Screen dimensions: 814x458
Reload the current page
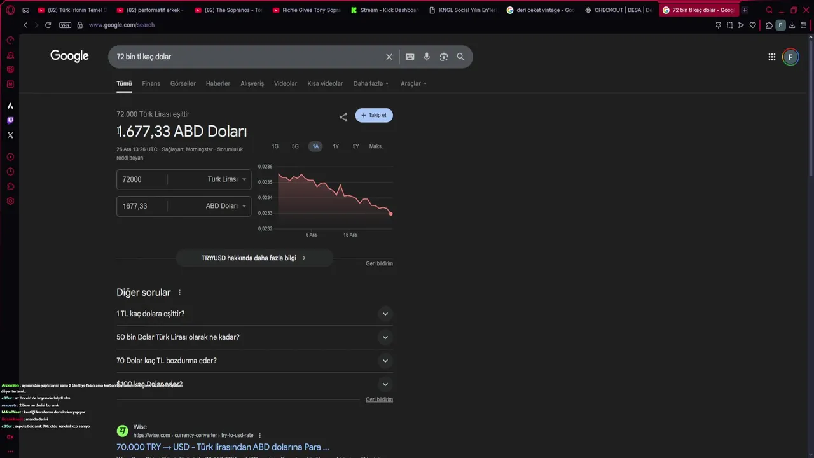pyautogui.click(x=48, y=25)
